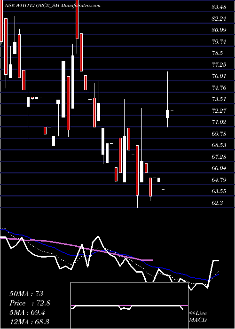Click the 64.79 price axis label
The height and width of the screenshot is (329, 235).
tap(219, 180)
